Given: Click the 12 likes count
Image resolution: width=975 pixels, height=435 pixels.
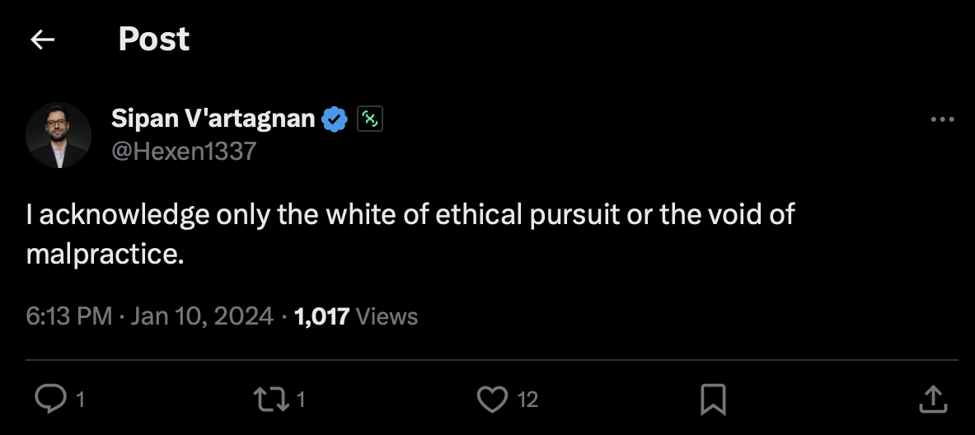Looking at the screenshot, I should (x=527, y=400).
